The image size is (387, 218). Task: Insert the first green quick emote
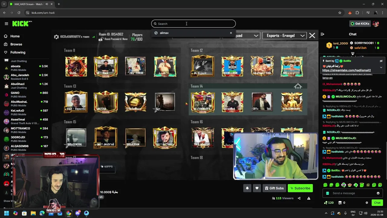tap(325, 185)
